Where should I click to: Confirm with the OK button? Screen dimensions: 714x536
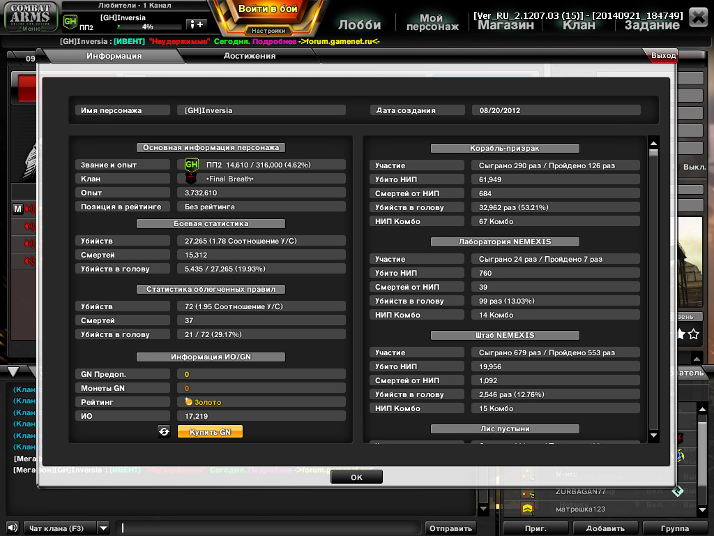pyautogui.click(x=356, y=477)
